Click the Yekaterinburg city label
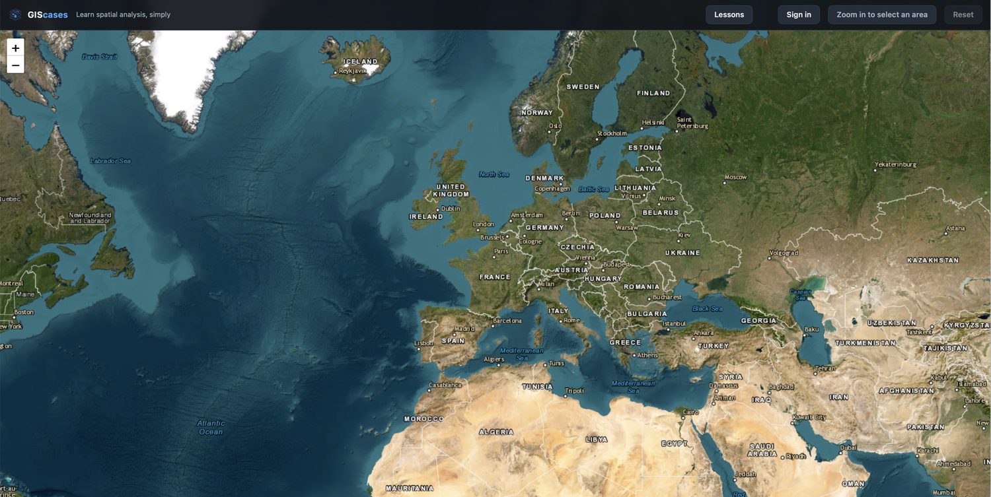 coord(896,164)
